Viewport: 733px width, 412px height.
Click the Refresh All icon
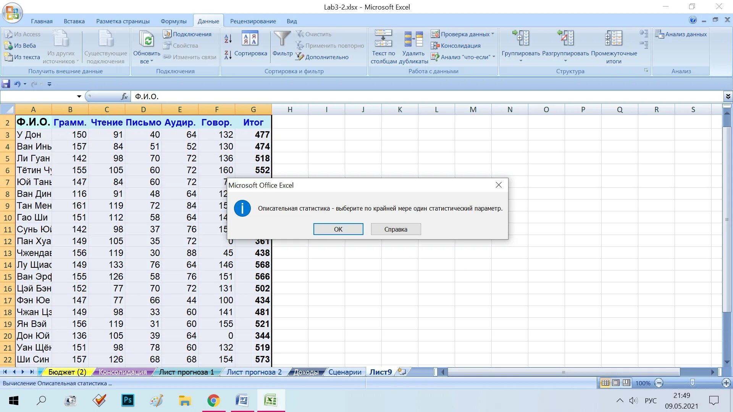point(147,39)
